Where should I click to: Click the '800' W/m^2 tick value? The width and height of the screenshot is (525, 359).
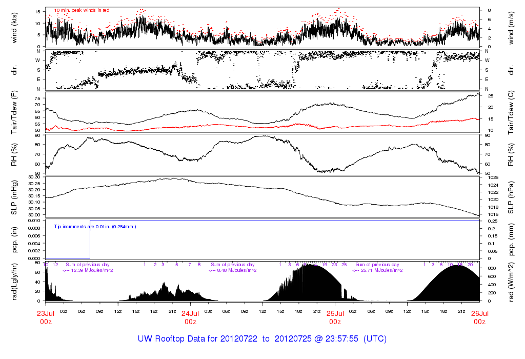click(492, 269)
